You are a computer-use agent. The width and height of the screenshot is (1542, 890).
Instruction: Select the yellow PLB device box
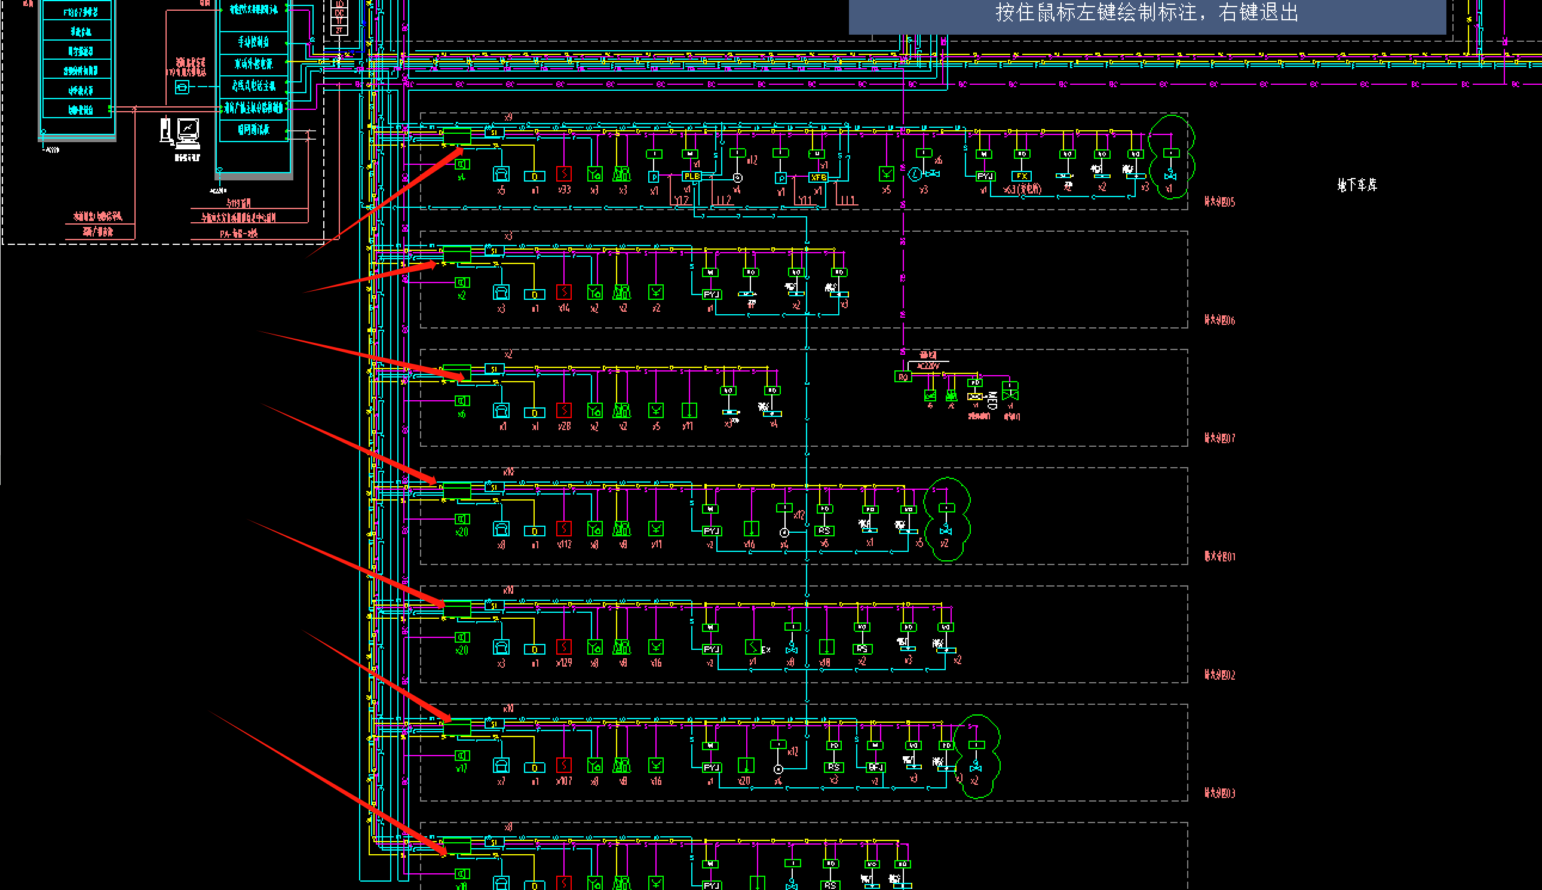691,177
